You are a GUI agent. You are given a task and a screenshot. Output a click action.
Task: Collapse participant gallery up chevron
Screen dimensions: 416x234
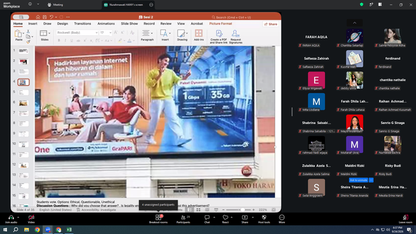[354, 23]
